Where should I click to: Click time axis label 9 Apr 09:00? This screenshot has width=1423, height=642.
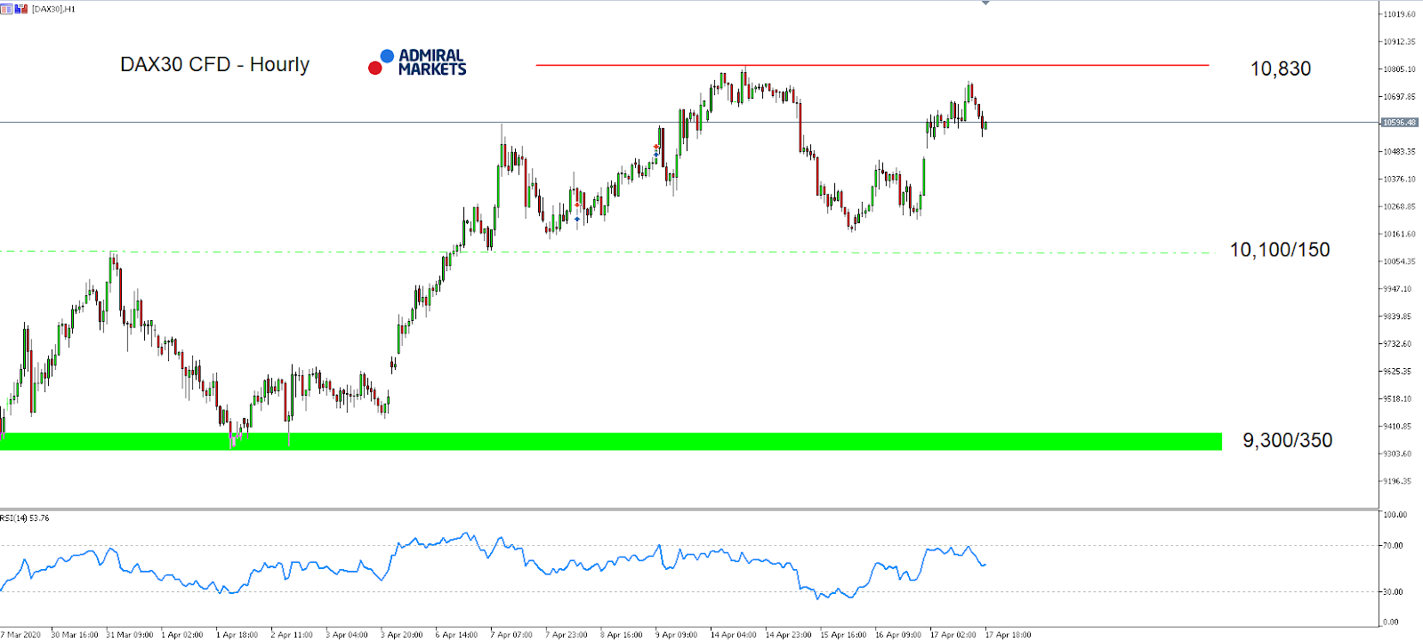click(x=677, y=635)
